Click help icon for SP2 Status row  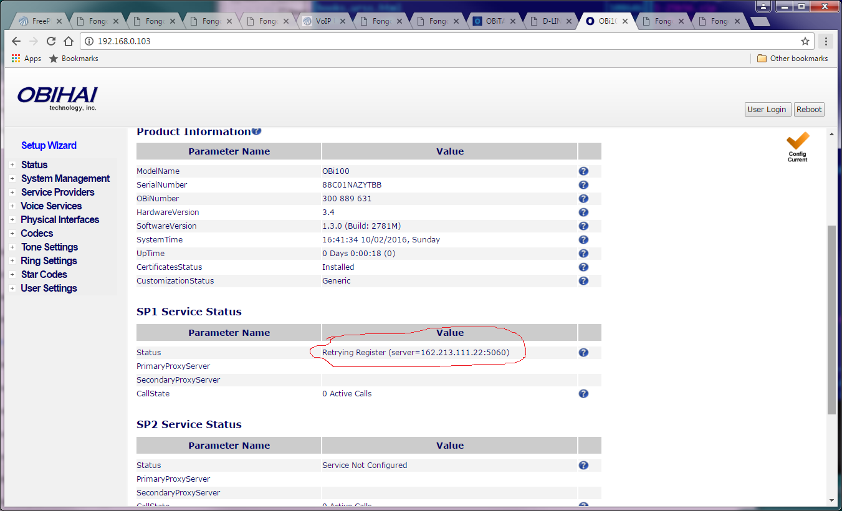pos(583,465)
